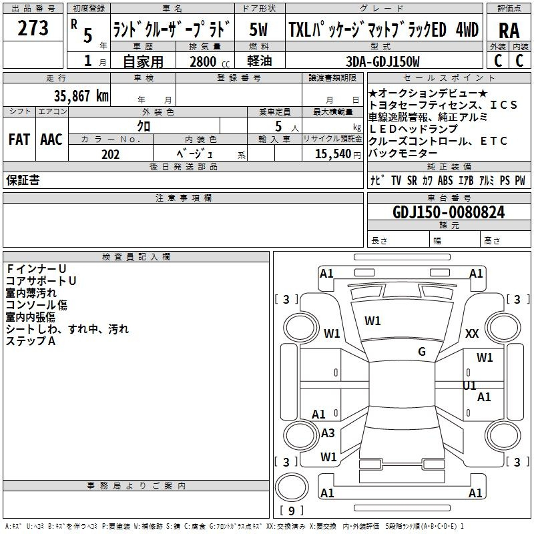Select the color number 202 cell
This screenshot has width=534, height=534.
[111, 154]
